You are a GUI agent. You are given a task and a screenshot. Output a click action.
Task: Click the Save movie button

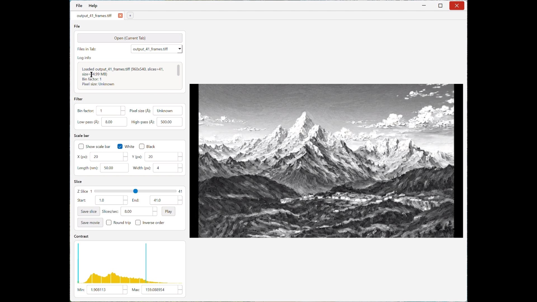90,223
